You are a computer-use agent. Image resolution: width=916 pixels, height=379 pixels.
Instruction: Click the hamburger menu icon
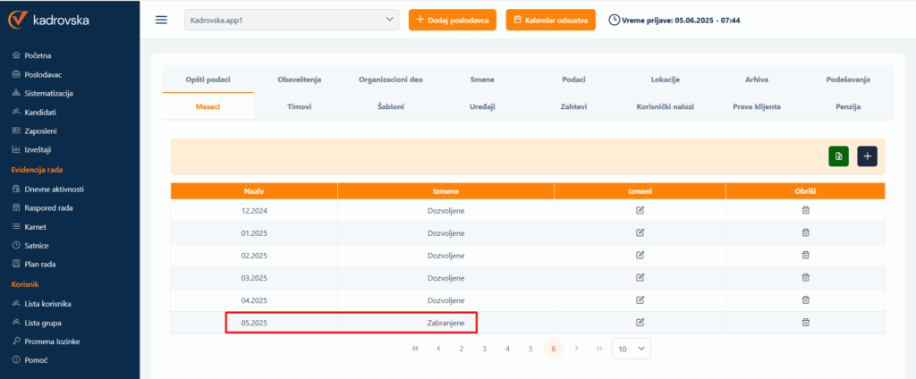pos(161,20)
